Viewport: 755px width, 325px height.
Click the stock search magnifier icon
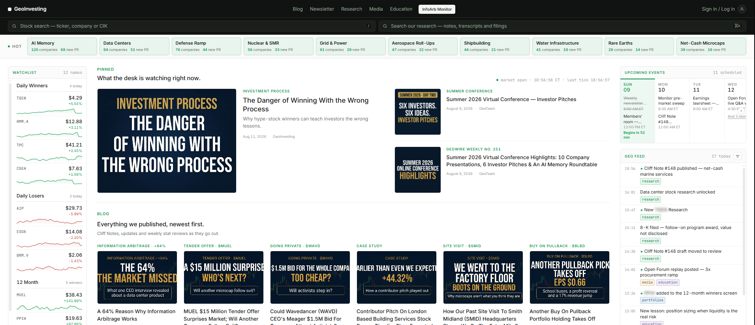coord(14,26)
